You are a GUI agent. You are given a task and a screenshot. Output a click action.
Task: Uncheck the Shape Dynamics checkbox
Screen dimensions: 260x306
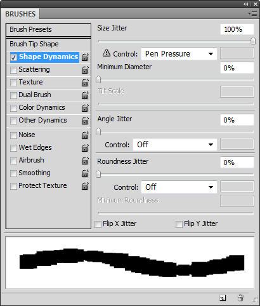tap(13, 57)
